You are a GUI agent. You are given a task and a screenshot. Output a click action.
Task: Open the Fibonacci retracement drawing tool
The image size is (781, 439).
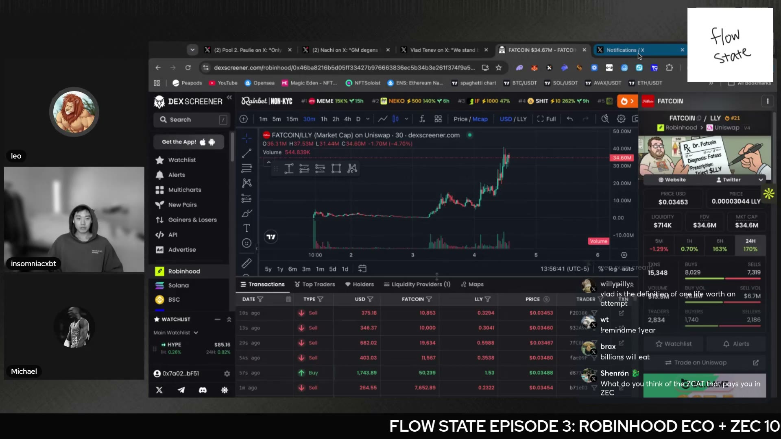tap(247, 168)
